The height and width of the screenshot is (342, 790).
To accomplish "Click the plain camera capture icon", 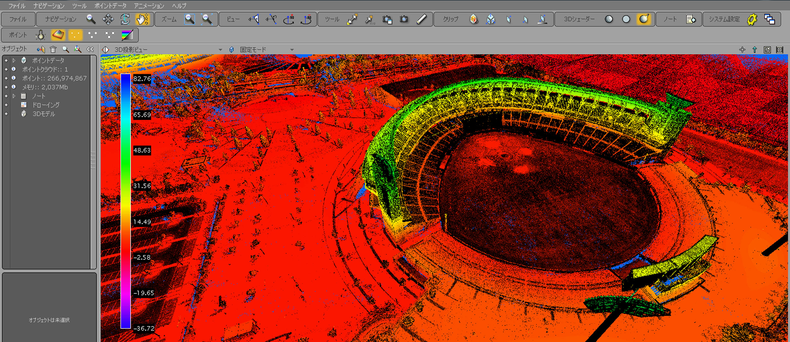I will [404, 19].
